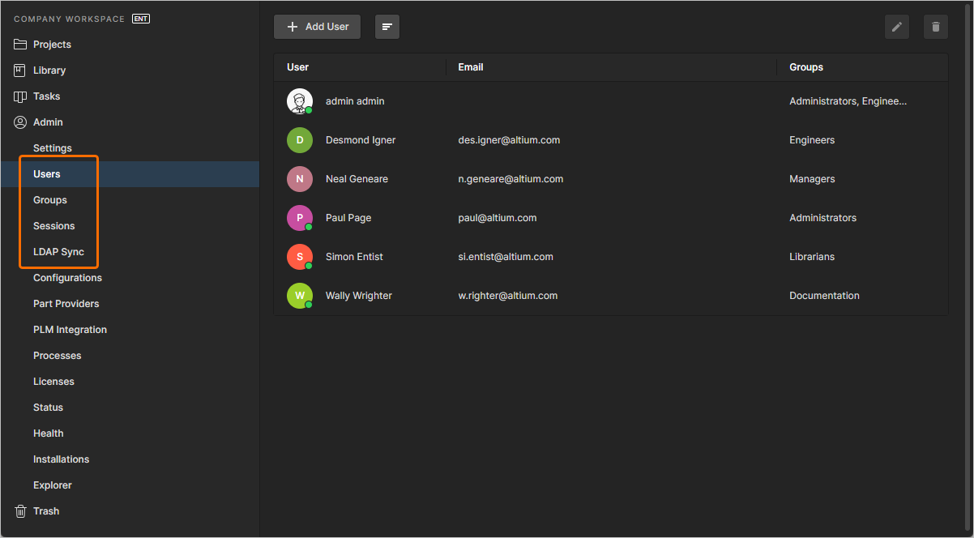This screenshot has width=974, height=538.
Task: Select the Library icon in the sidebar
Action: pyautogui.click(x=20, y=70)
